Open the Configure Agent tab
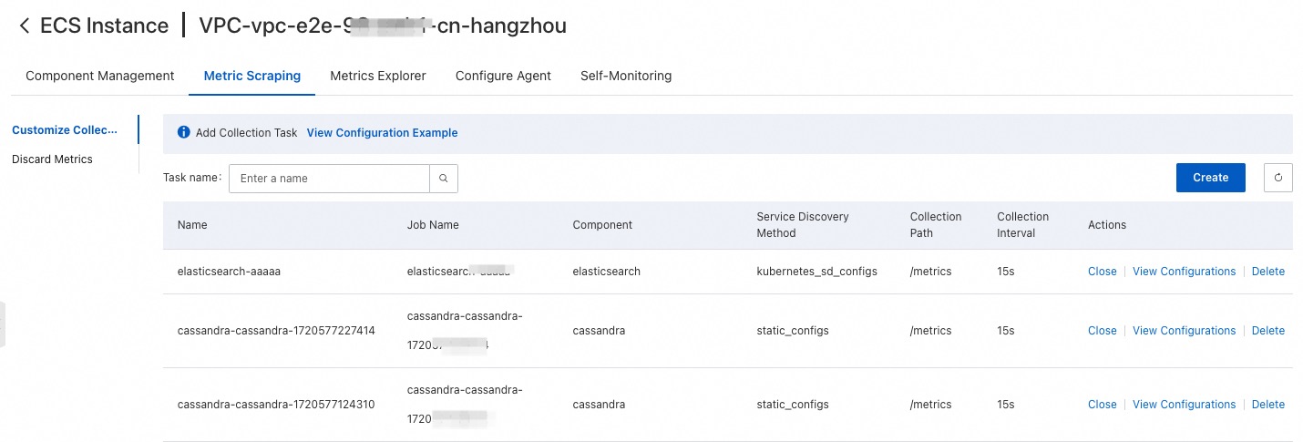Screen dimensions: 1303x442 pyautogui.click(x=503, y=76)
